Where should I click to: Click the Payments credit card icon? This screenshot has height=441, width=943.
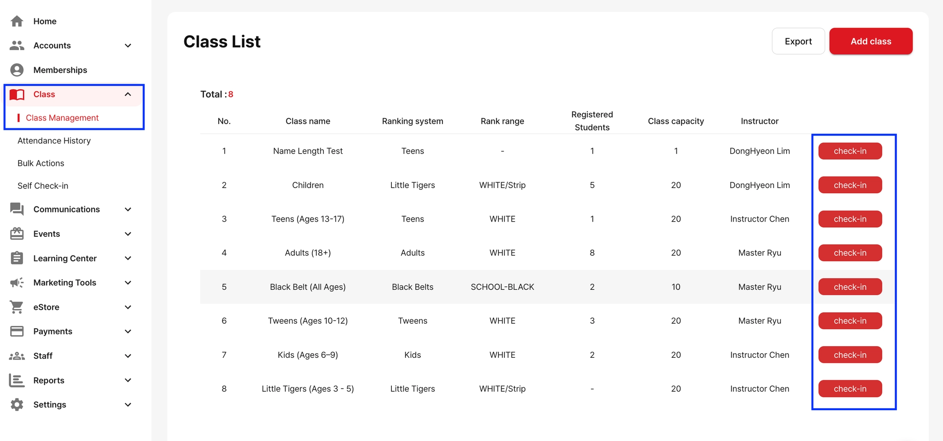pos(17,331)
